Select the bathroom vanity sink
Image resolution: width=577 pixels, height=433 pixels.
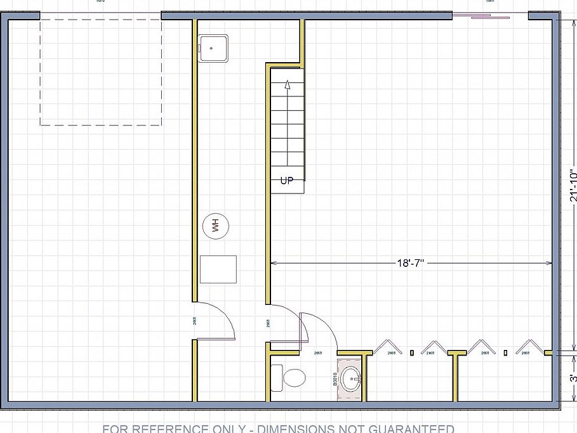point(350,380)
